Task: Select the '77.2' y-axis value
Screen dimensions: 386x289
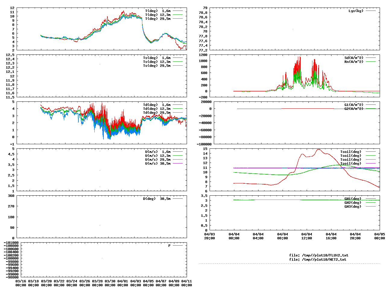Action: pos(203,50)
